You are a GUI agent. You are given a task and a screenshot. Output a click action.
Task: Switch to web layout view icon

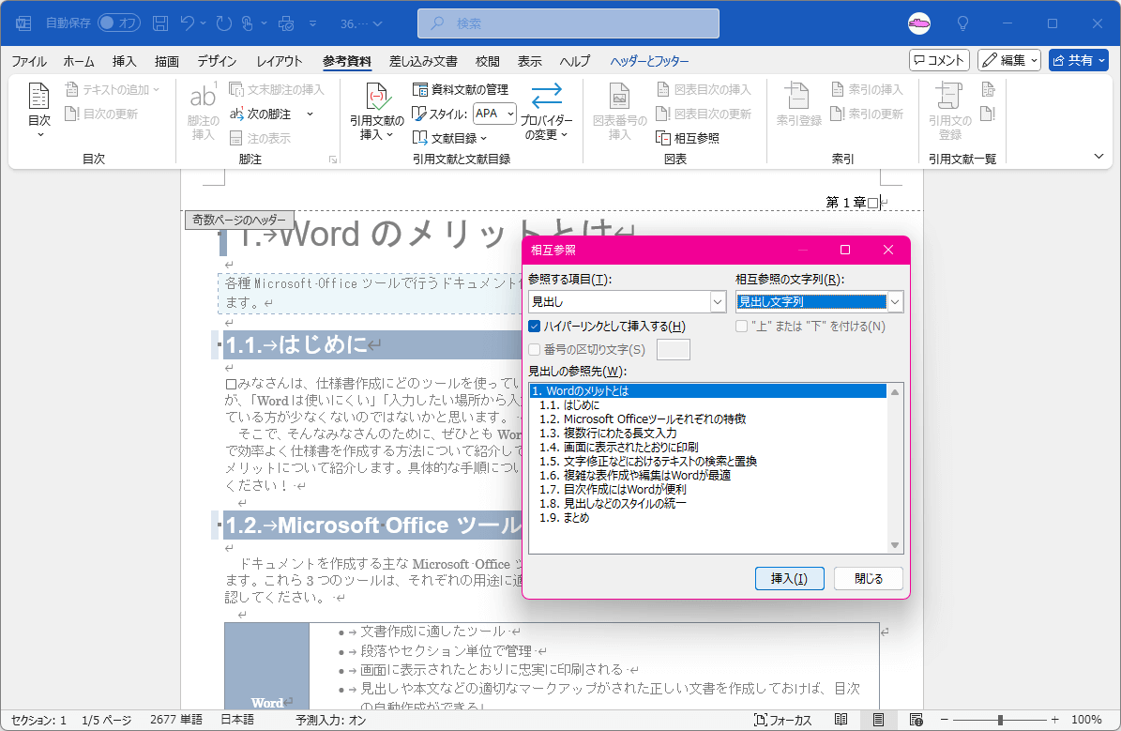pyautogui.click(x=916, y=720)
